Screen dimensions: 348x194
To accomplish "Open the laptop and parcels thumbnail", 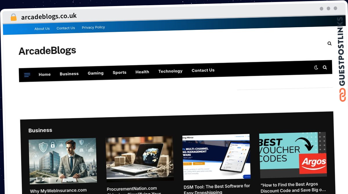I will pos(140,158).
